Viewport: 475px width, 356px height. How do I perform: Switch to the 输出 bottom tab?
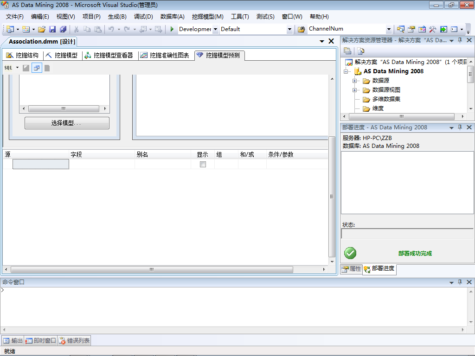(x=13, y=341)
